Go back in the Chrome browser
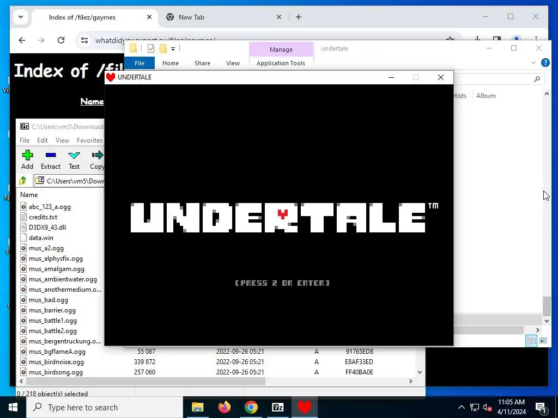Screen dimensions: 558x418 coord(22,40)
